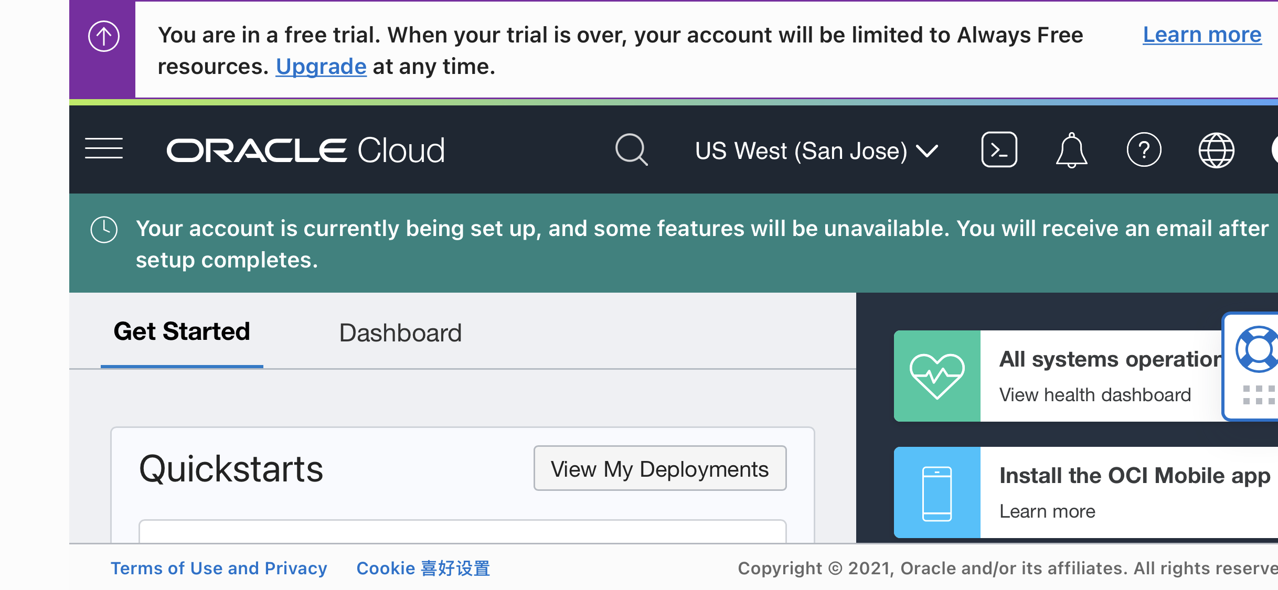Open the hamburger navigation menu

[104, 149]
